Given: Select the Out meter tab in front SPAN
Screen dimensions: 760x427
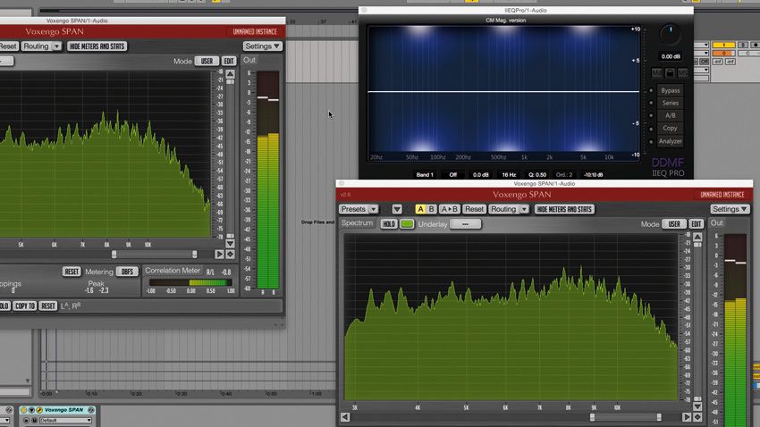Looking at the screenshot, I should pyautogui.click(x=717, y=223).
